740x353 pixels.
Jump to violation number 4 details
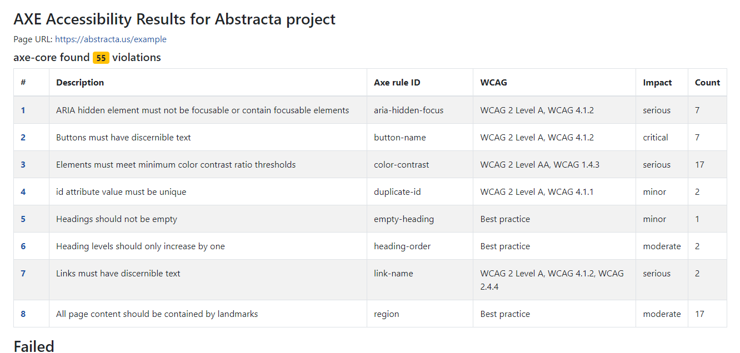pos(23,192)
